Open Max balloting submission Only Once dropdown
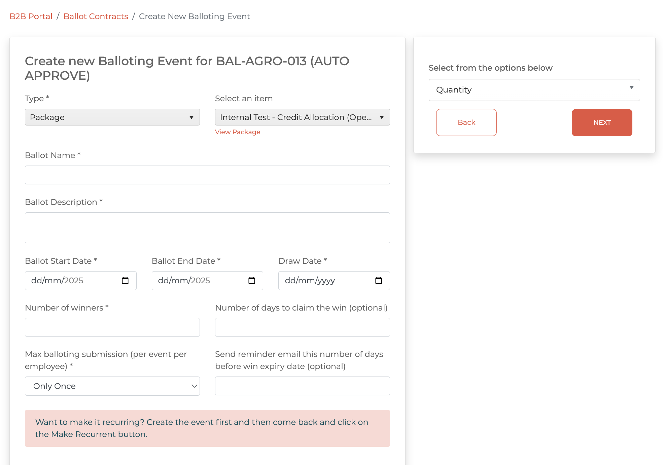 pos(112,386)
